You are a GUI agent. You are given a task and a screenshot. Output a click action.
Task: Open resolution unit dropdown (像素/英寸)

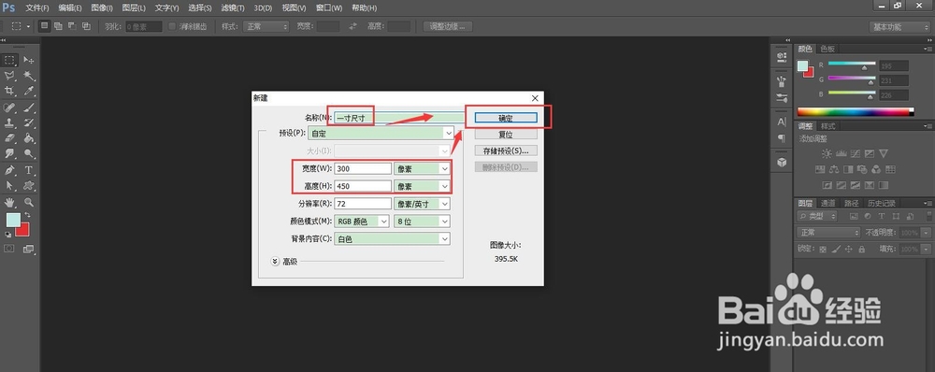pyautogui.click(x=422, y=204)
